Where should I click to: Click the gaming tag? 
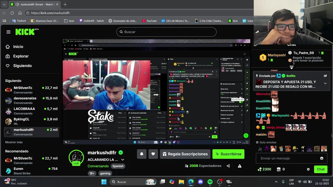pyautogui.click(x=105, y=173)
